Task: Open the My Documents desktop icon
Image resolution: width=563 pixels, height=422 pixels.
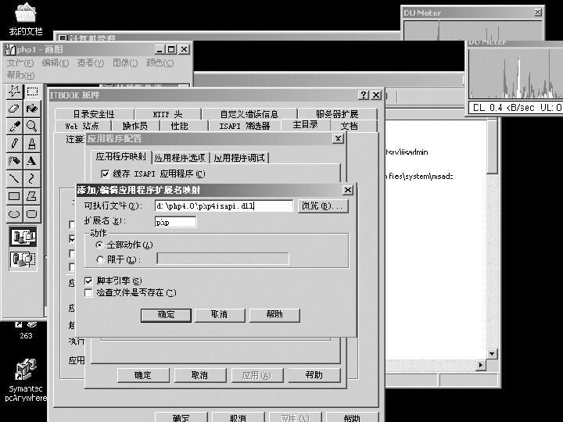Action: click(x=26, y=20)
